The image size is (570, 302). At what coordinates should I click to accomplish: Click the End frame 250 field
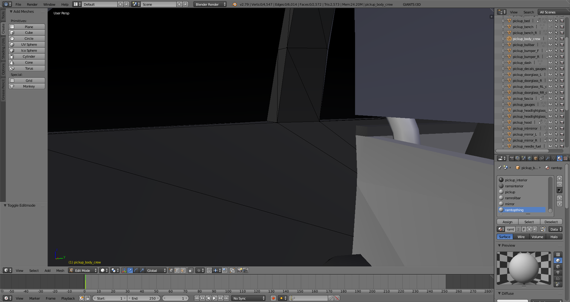pos(144,298)
